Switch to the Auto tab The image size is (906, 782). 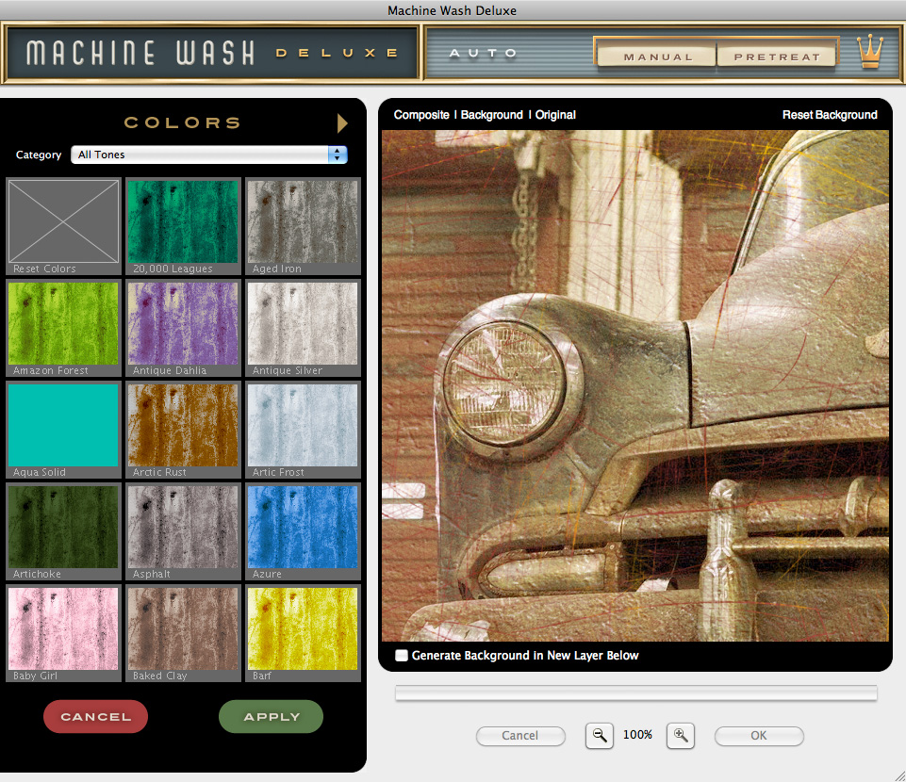[x=483, y=53]
